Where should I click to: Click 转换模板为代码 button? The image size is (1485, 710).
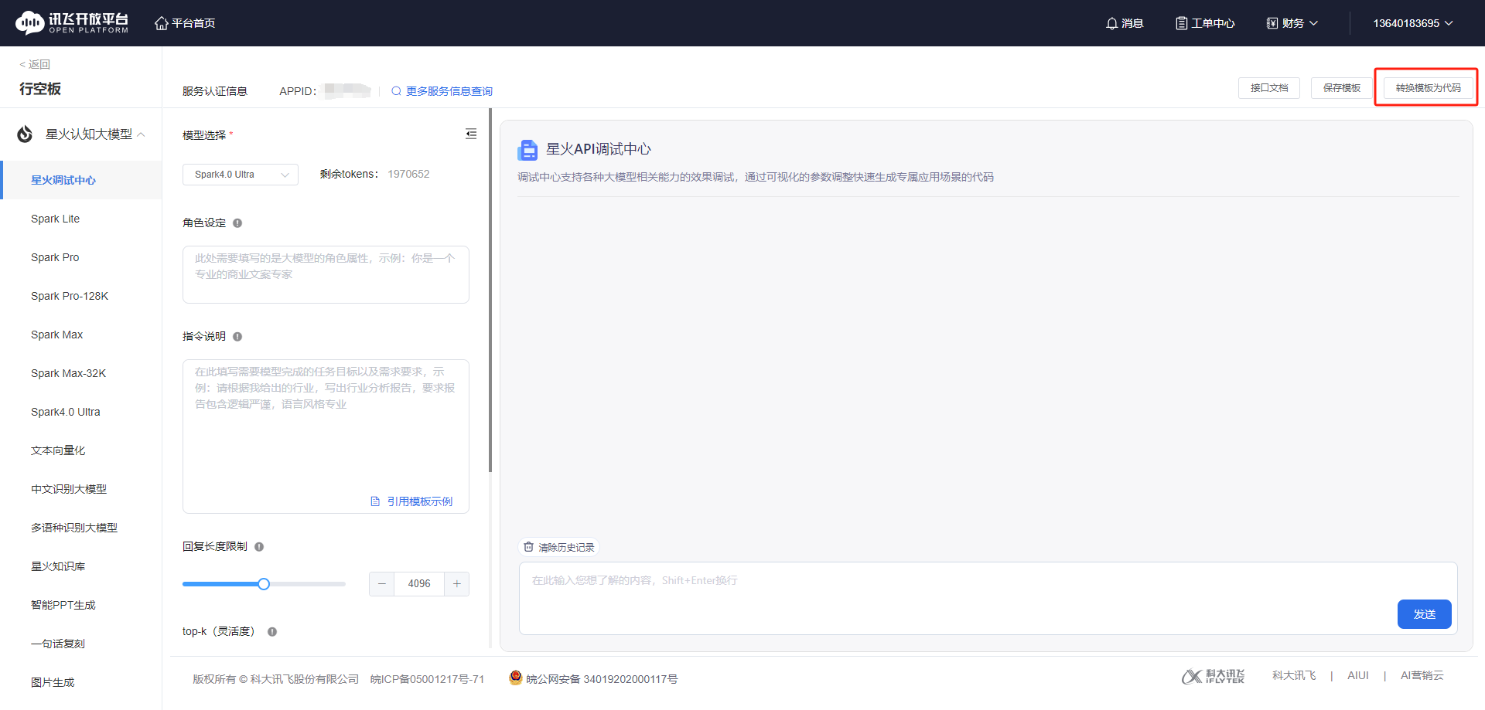[x=1429, y=88]
